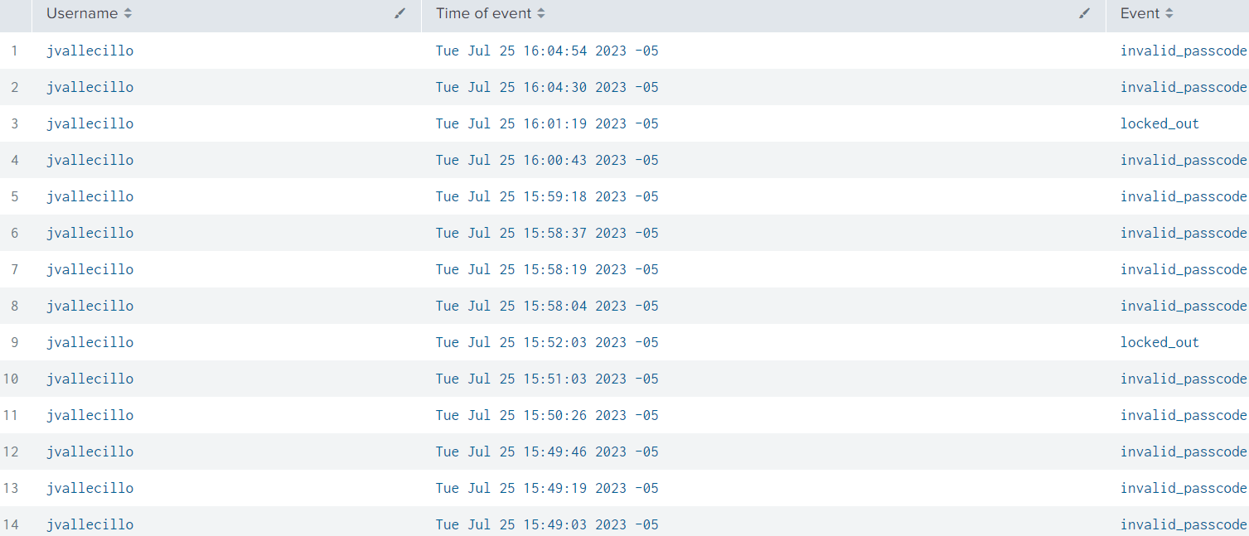Click locked_out event in row 9
This screenshot has height=536, width=1249.
1159,342
